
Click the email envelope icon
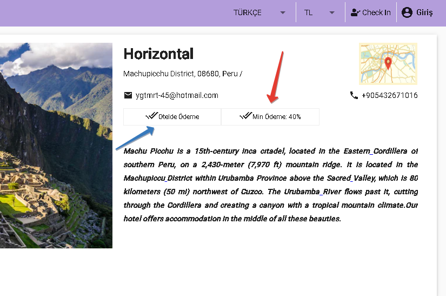point(128,95)
